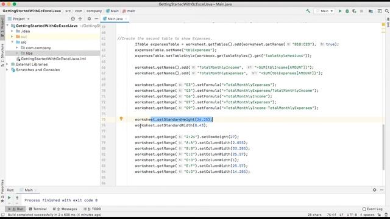Collapse all in Project panel
This screenshot has height=219, width=390.
(x=80, y=19)
